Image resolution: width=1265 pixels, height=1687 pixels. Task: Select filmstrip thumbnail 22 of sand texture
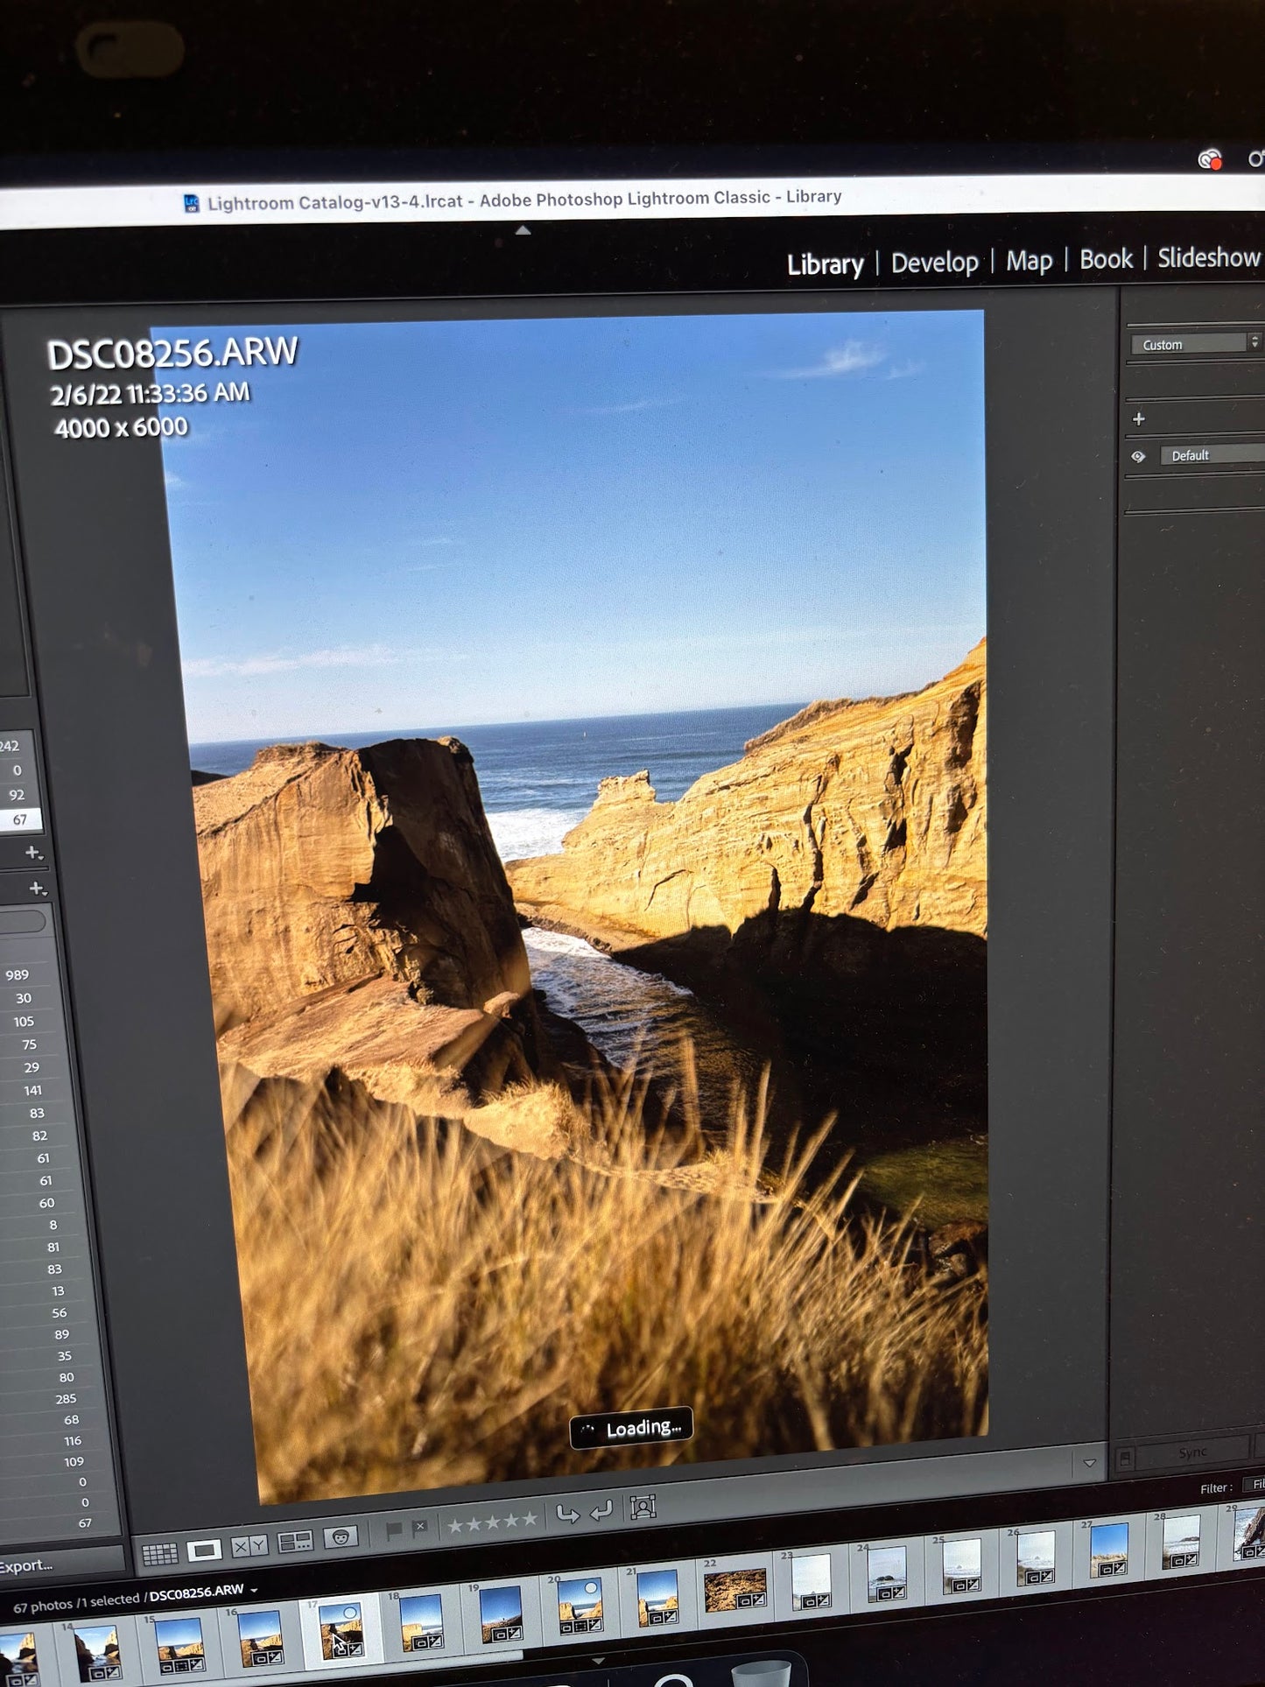click(x=734, y=1589)
